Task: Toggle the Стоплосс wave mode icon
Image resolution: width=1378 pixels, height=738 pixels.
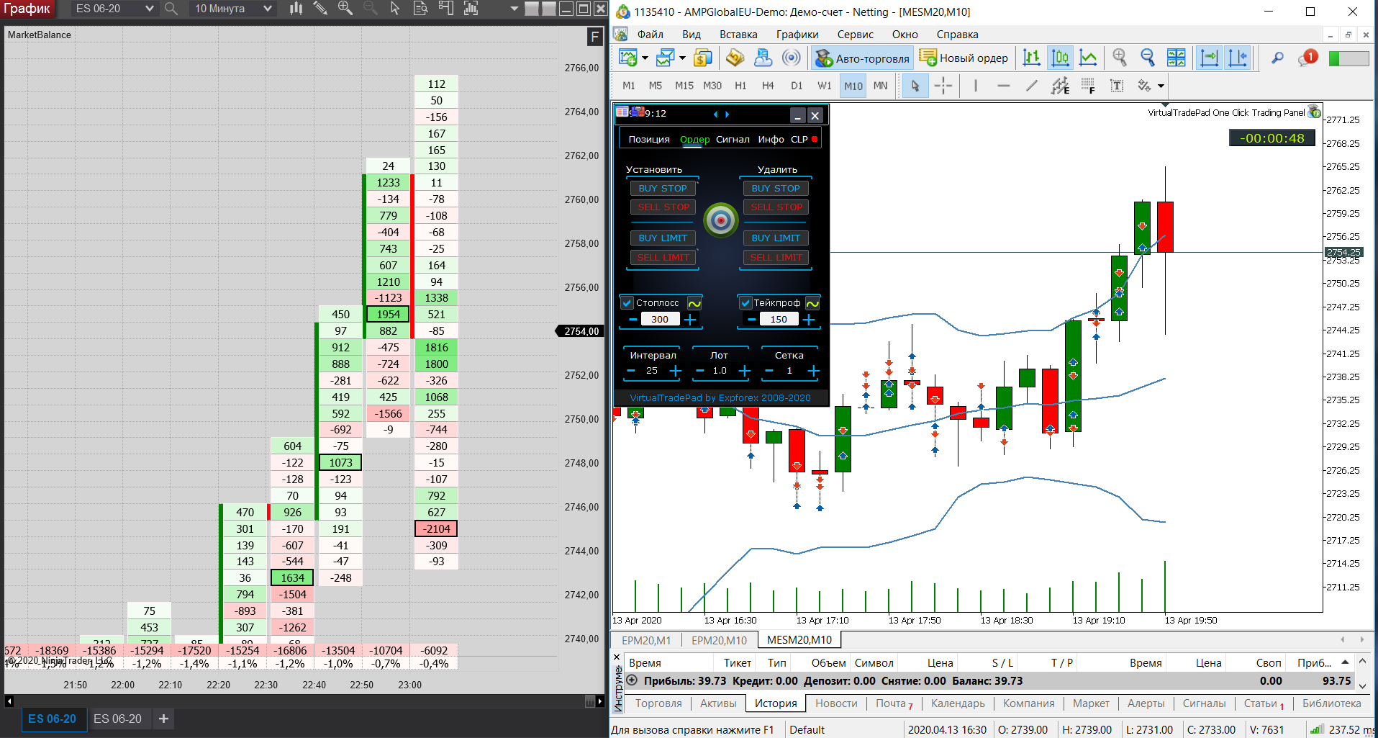Action: pos(694,303)
